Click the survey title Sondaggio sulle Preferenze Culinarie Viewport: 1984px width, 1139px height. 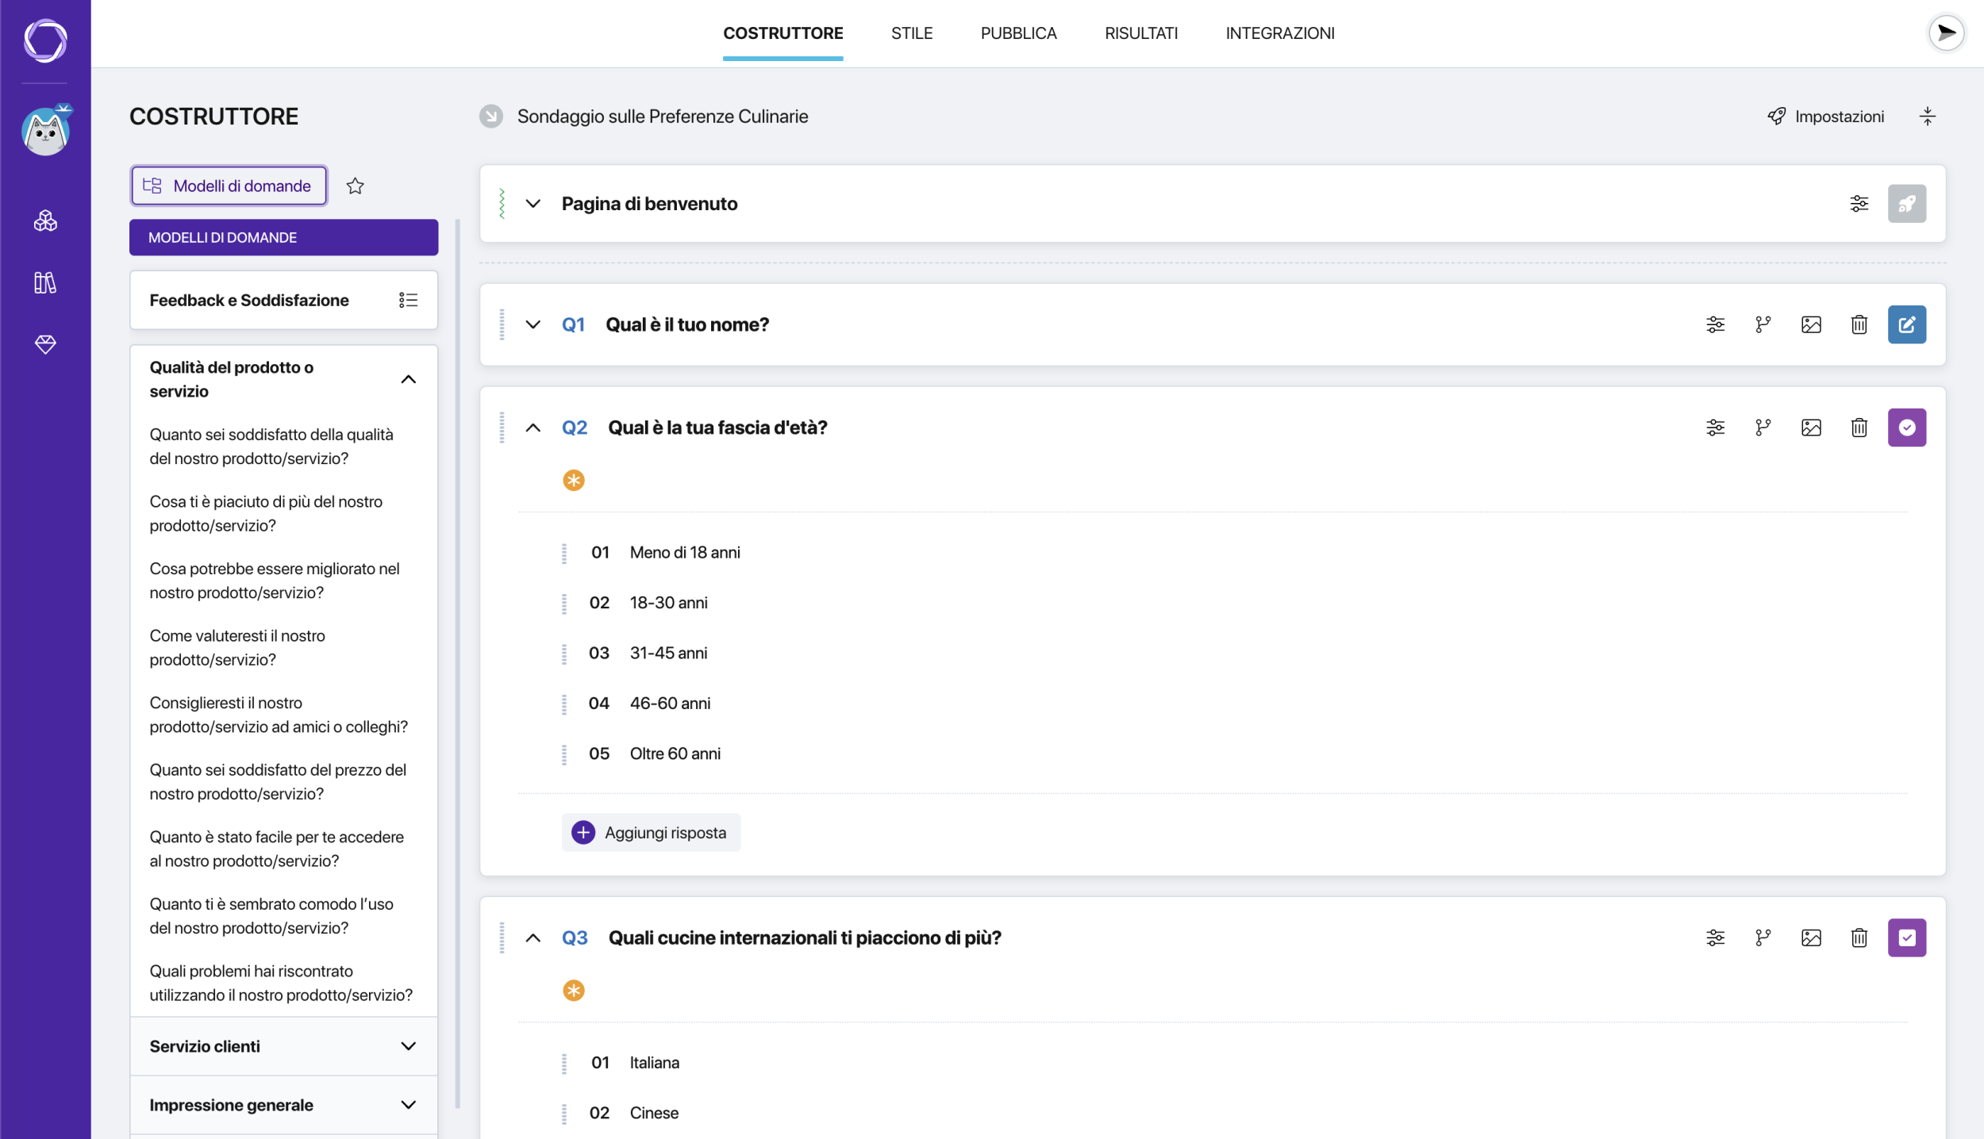663,117
